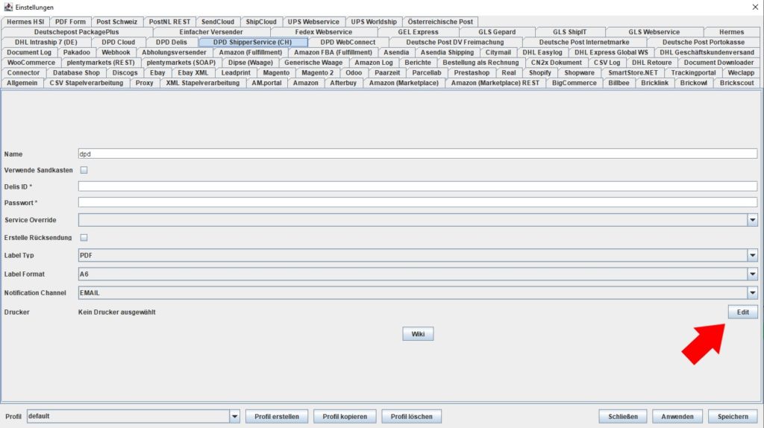This screenshot has width=764, height=428.
Task: Select the Post Schweiz tab
Action: click(117, 22)
